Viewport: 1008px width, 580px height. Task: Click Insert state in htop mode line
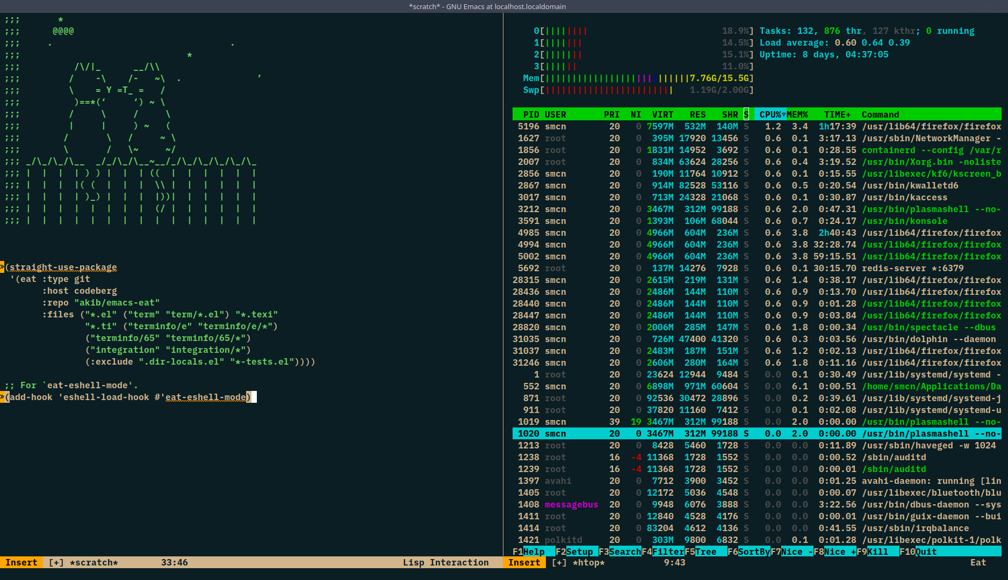pos(524,562)
